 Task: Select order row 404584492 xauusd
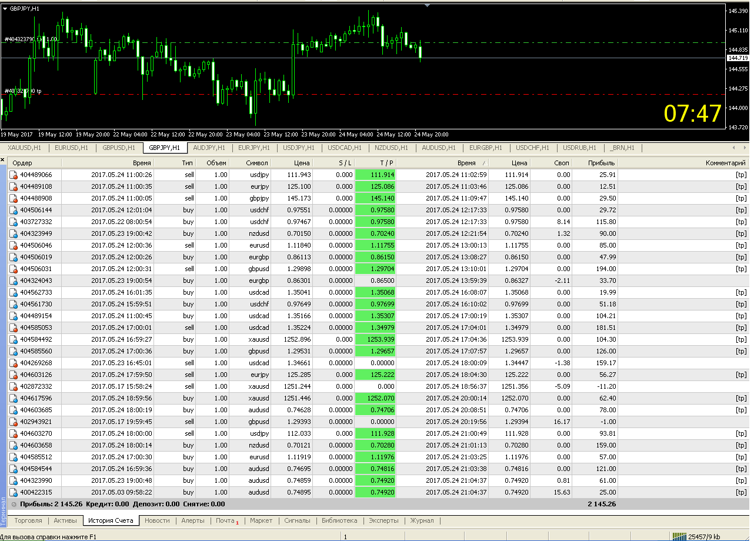378,339
